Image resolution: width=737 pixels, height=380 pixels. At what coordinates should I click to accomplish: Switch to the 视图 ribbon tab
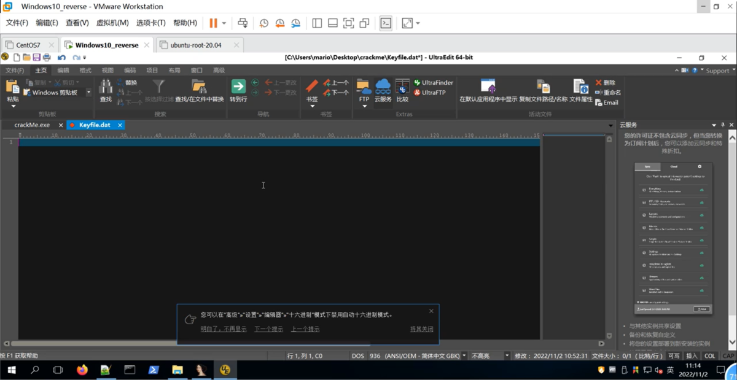(107, 71)
